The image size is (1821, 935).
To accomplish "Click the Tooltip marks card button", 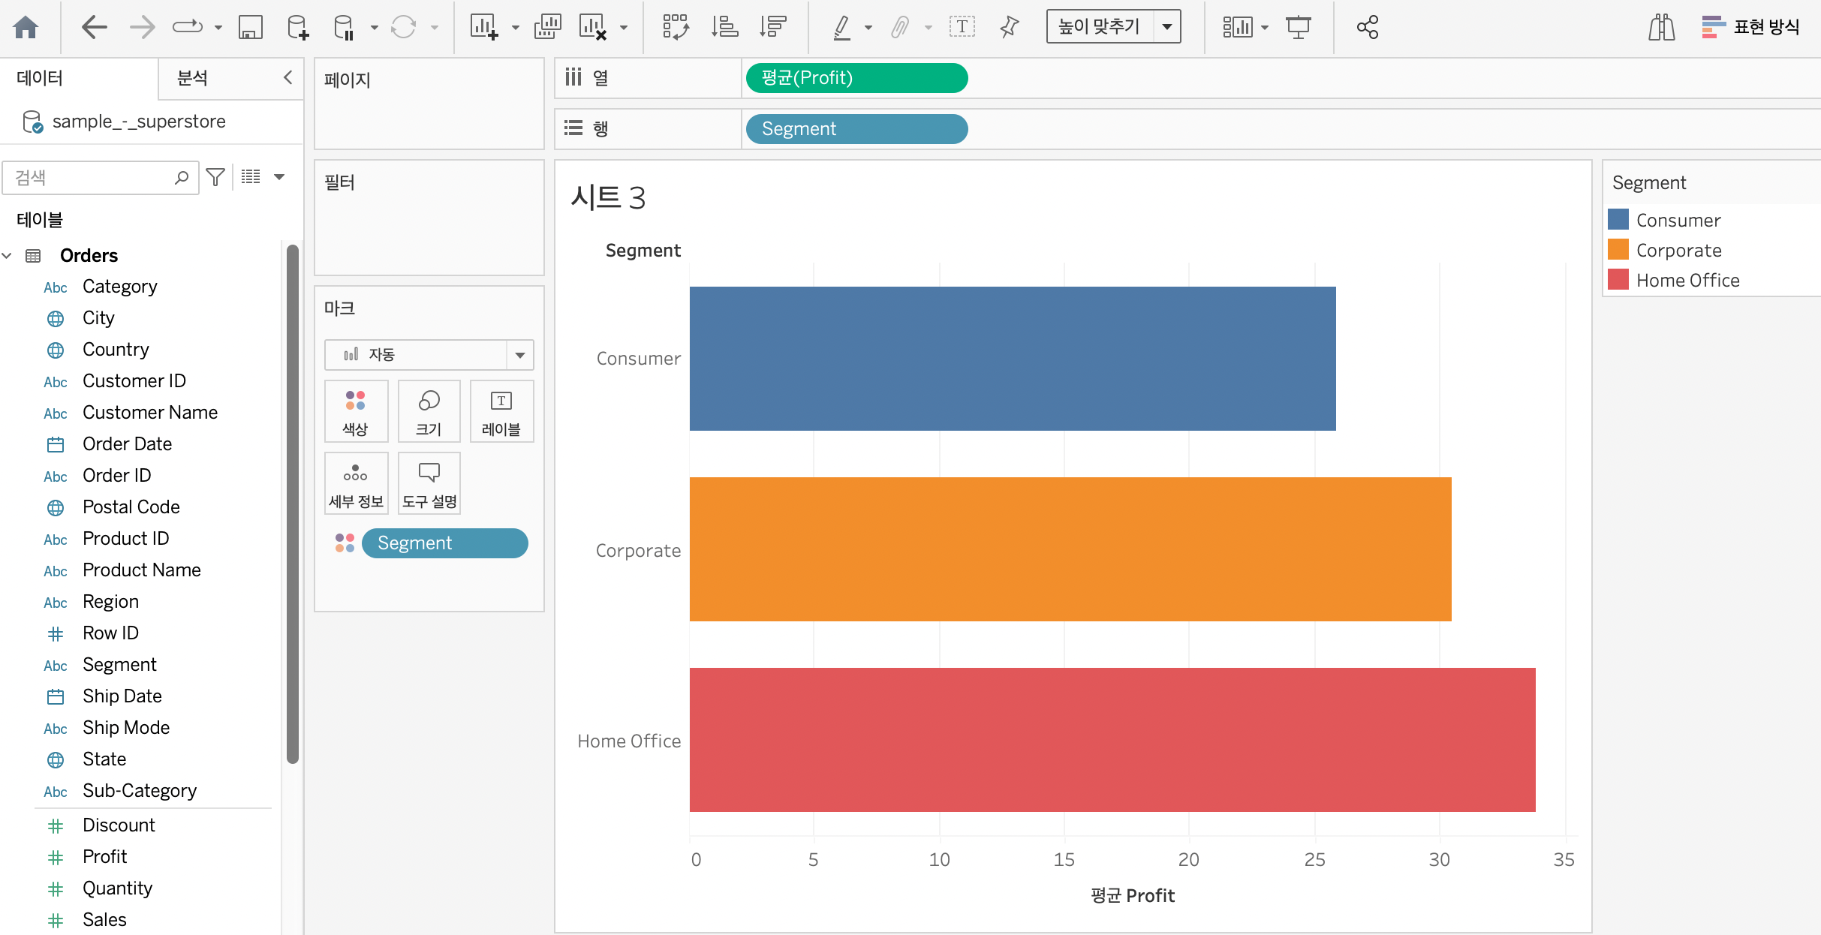I will (x=429, y=483).
